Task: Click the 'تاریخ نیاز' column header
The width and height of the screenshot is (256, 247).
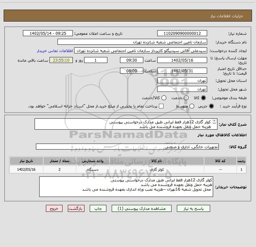Action: (x=26, y=161)
